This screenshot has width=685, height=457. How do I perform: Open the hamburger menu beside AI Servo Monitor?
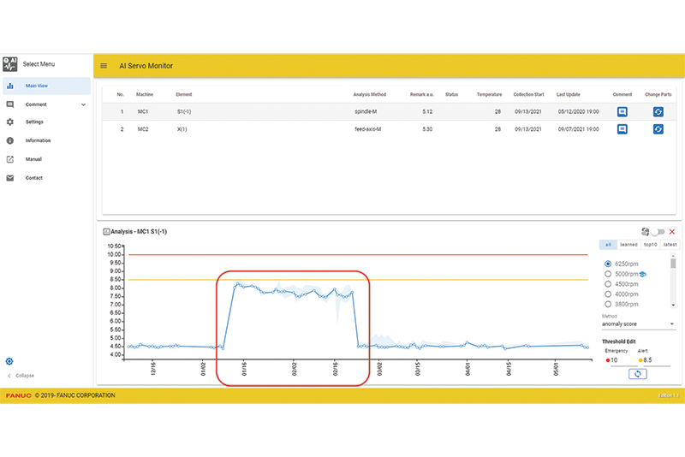tap(104, 66)
